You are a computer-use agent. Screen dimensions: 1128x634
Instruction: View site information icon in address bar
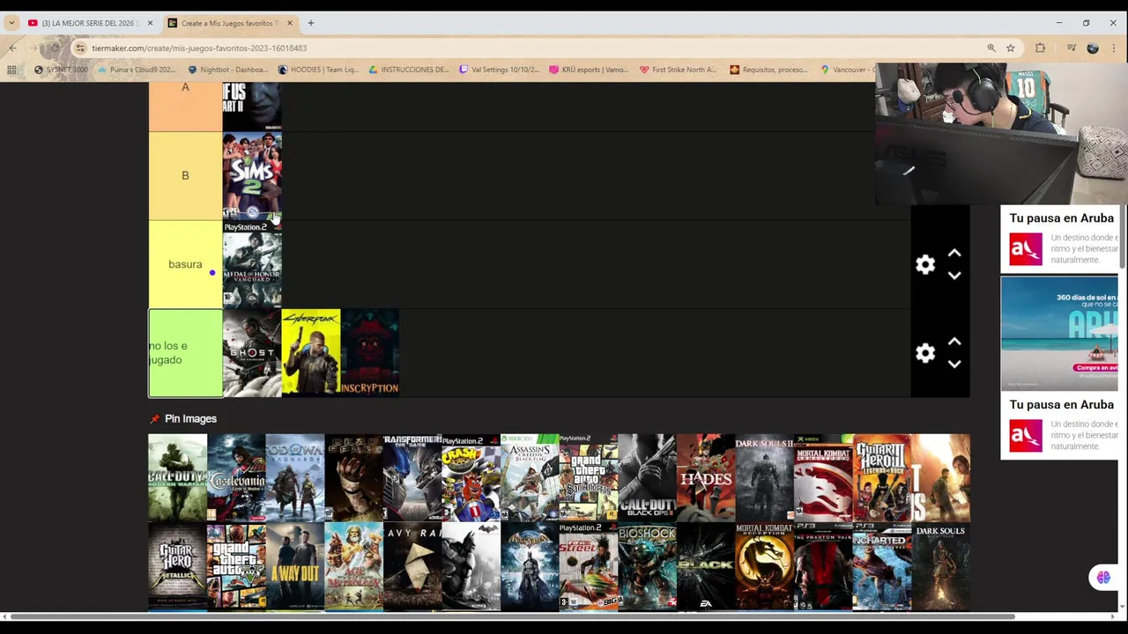coord(80,48)
